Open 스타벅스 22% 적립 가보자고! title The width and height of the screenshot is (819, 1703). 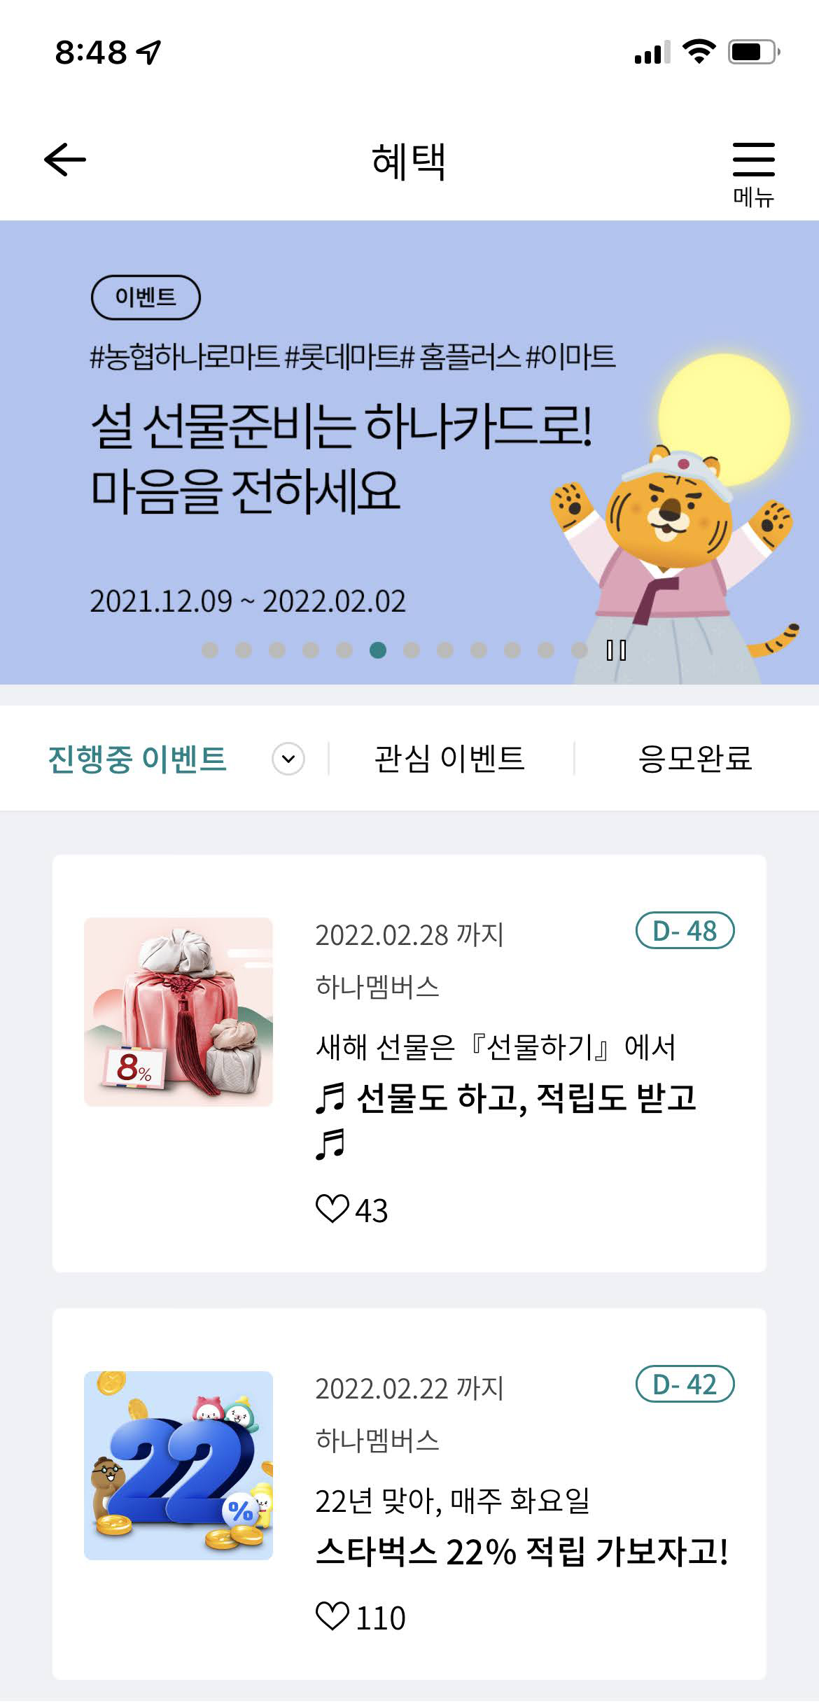click(522, 1551)
